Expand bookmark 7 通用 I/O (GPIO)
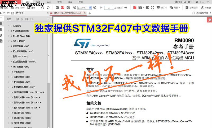 [x=9, y=56]
